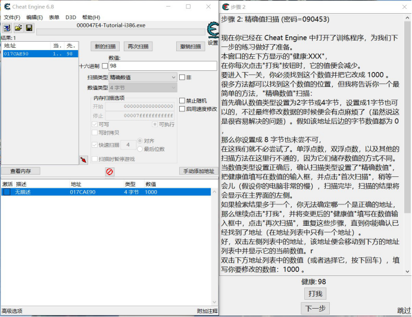The height and width of the screenshot is (317, 412).
Task: Click the red no-entry clear list icon
Action: coord(110,172)
